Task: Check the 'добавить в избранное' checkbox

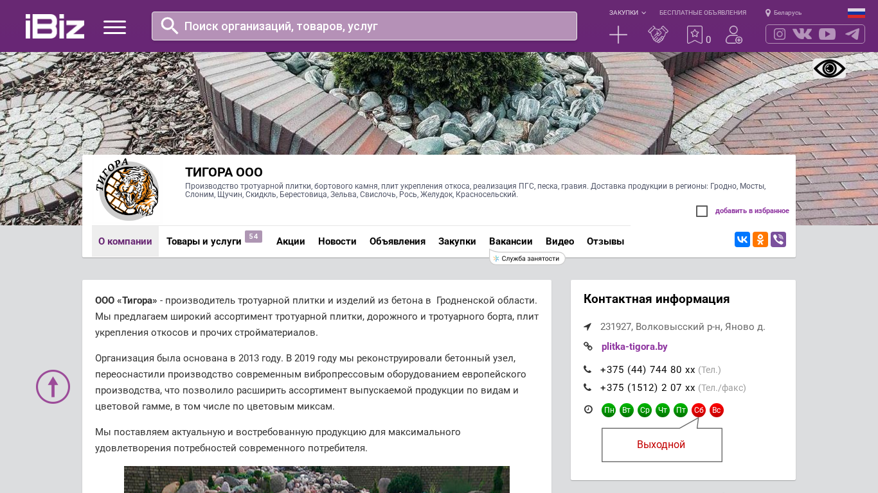Action: click(702, 211)
